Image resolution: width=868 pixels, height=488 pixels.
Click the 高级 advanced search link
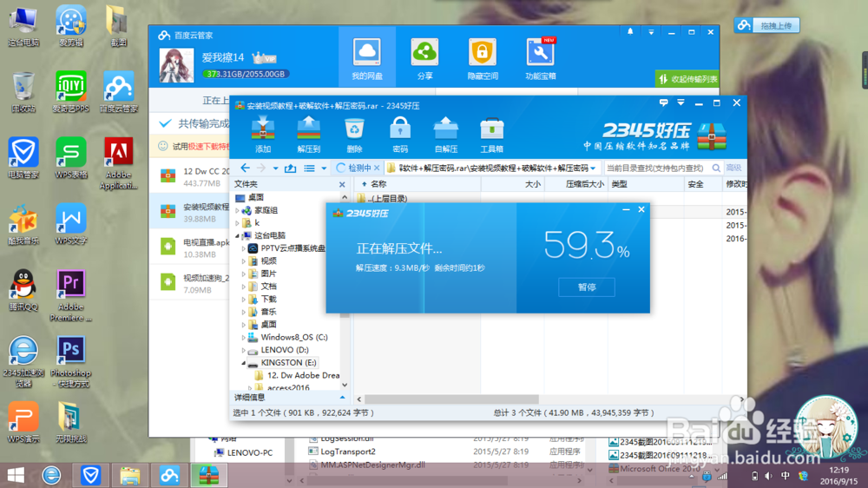point(733,168)
